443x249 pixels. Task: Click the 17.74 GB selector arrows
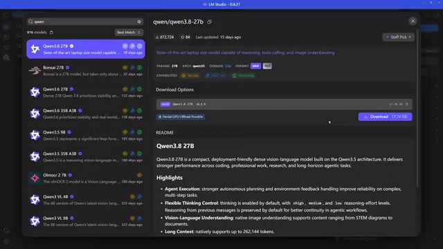click(x=406, y=104)
